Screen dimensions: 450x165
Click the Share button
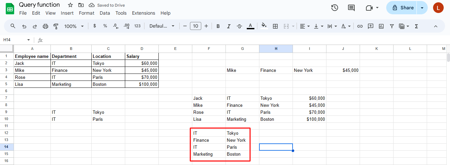coord(403,8)
